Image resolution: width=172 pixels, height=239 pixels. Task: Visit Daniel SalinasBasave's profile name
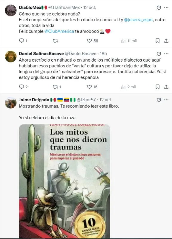[41, 54]
